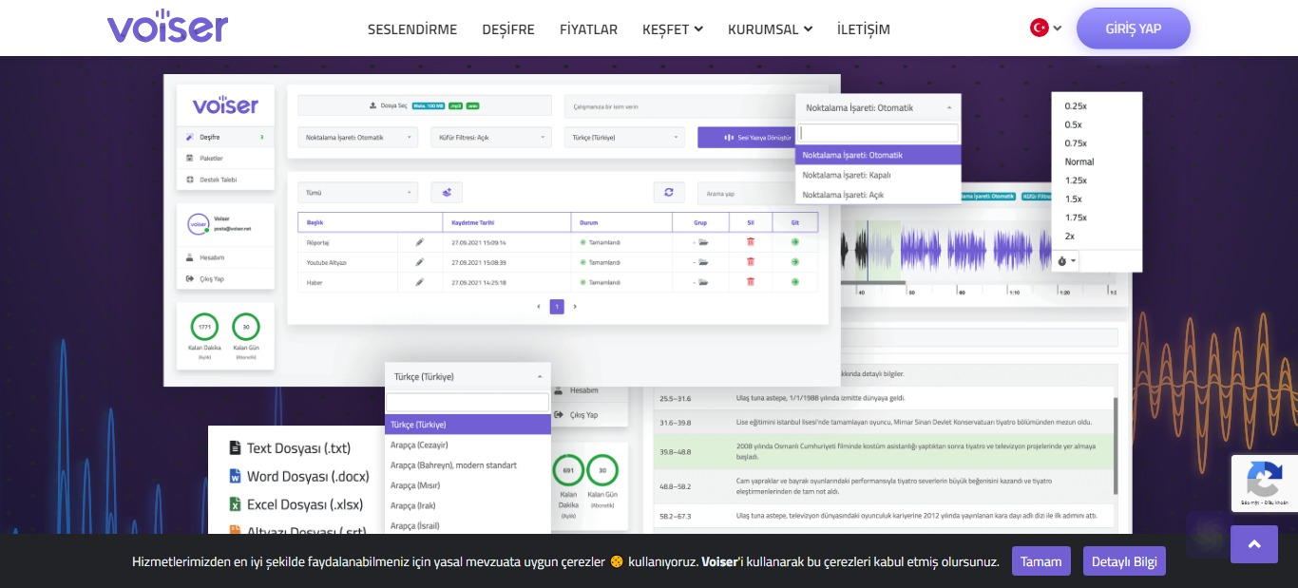Open the Tümü group filter dropdown
This screenshot has height=588, width=1298.
click(x=357, y=192)
